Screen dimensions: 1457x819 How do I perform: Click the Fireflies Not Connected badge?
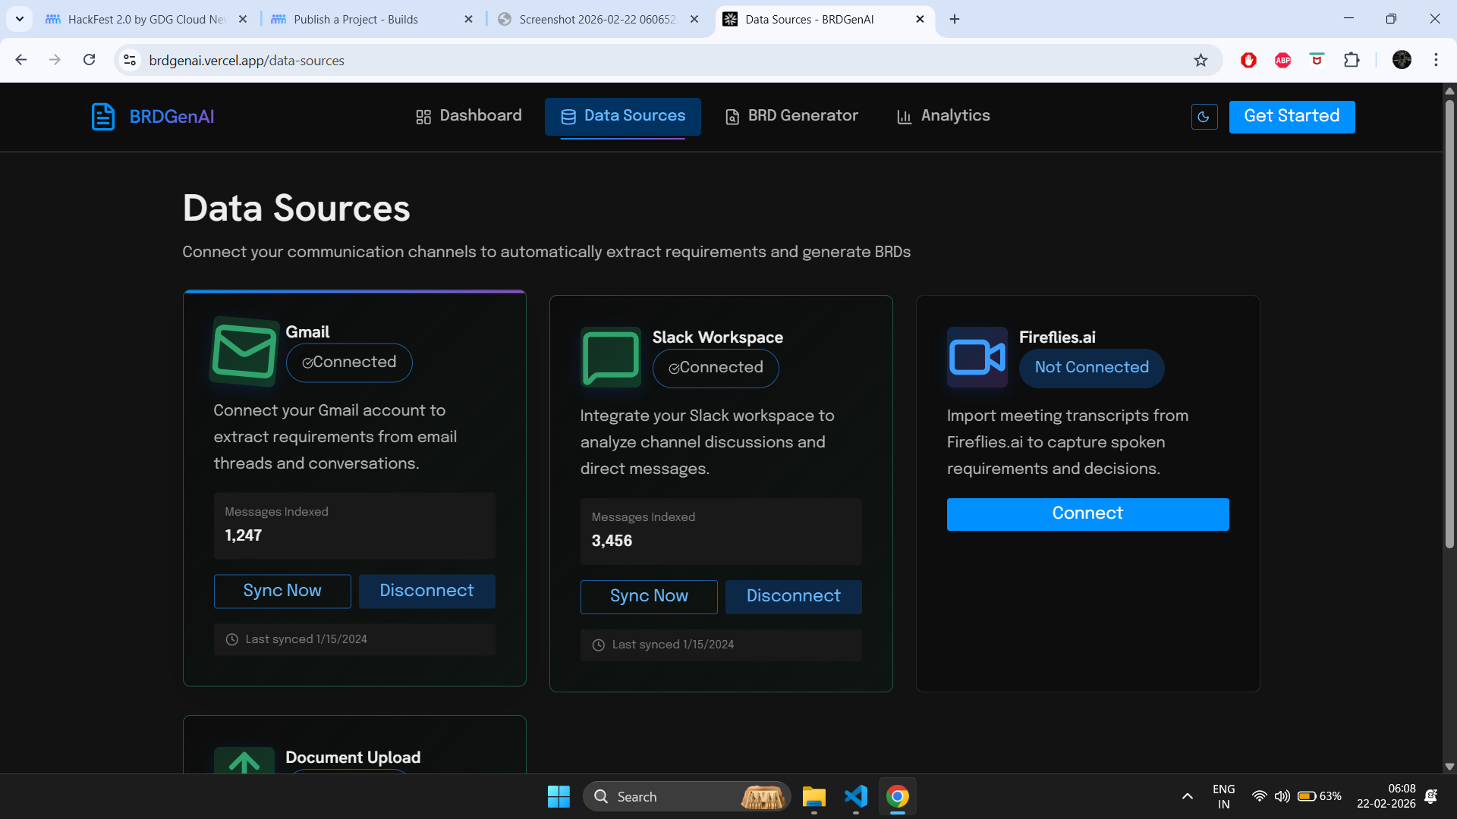pyautogui.click(x=1091, y=368)
